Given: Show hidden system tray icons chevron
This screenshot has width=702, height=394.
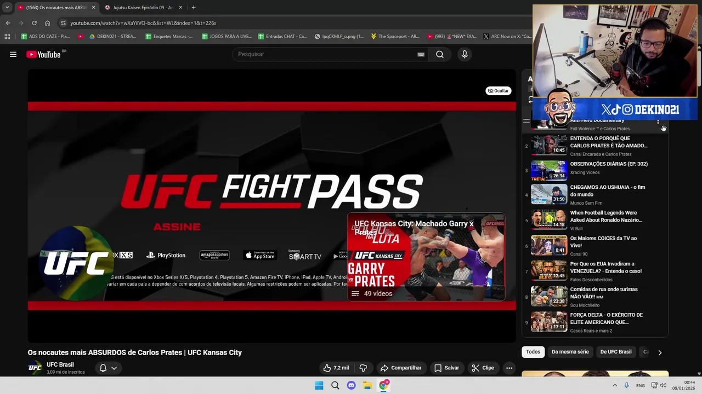Looking at the screenshot, I should [614, 385].
